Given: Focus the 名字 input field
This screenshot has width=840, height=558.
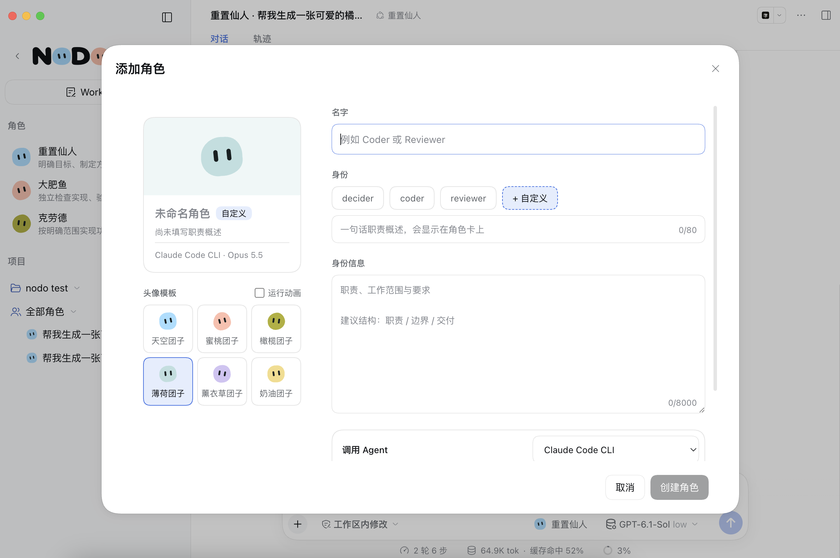Looking at the screenshot, I should coord(518,139).
